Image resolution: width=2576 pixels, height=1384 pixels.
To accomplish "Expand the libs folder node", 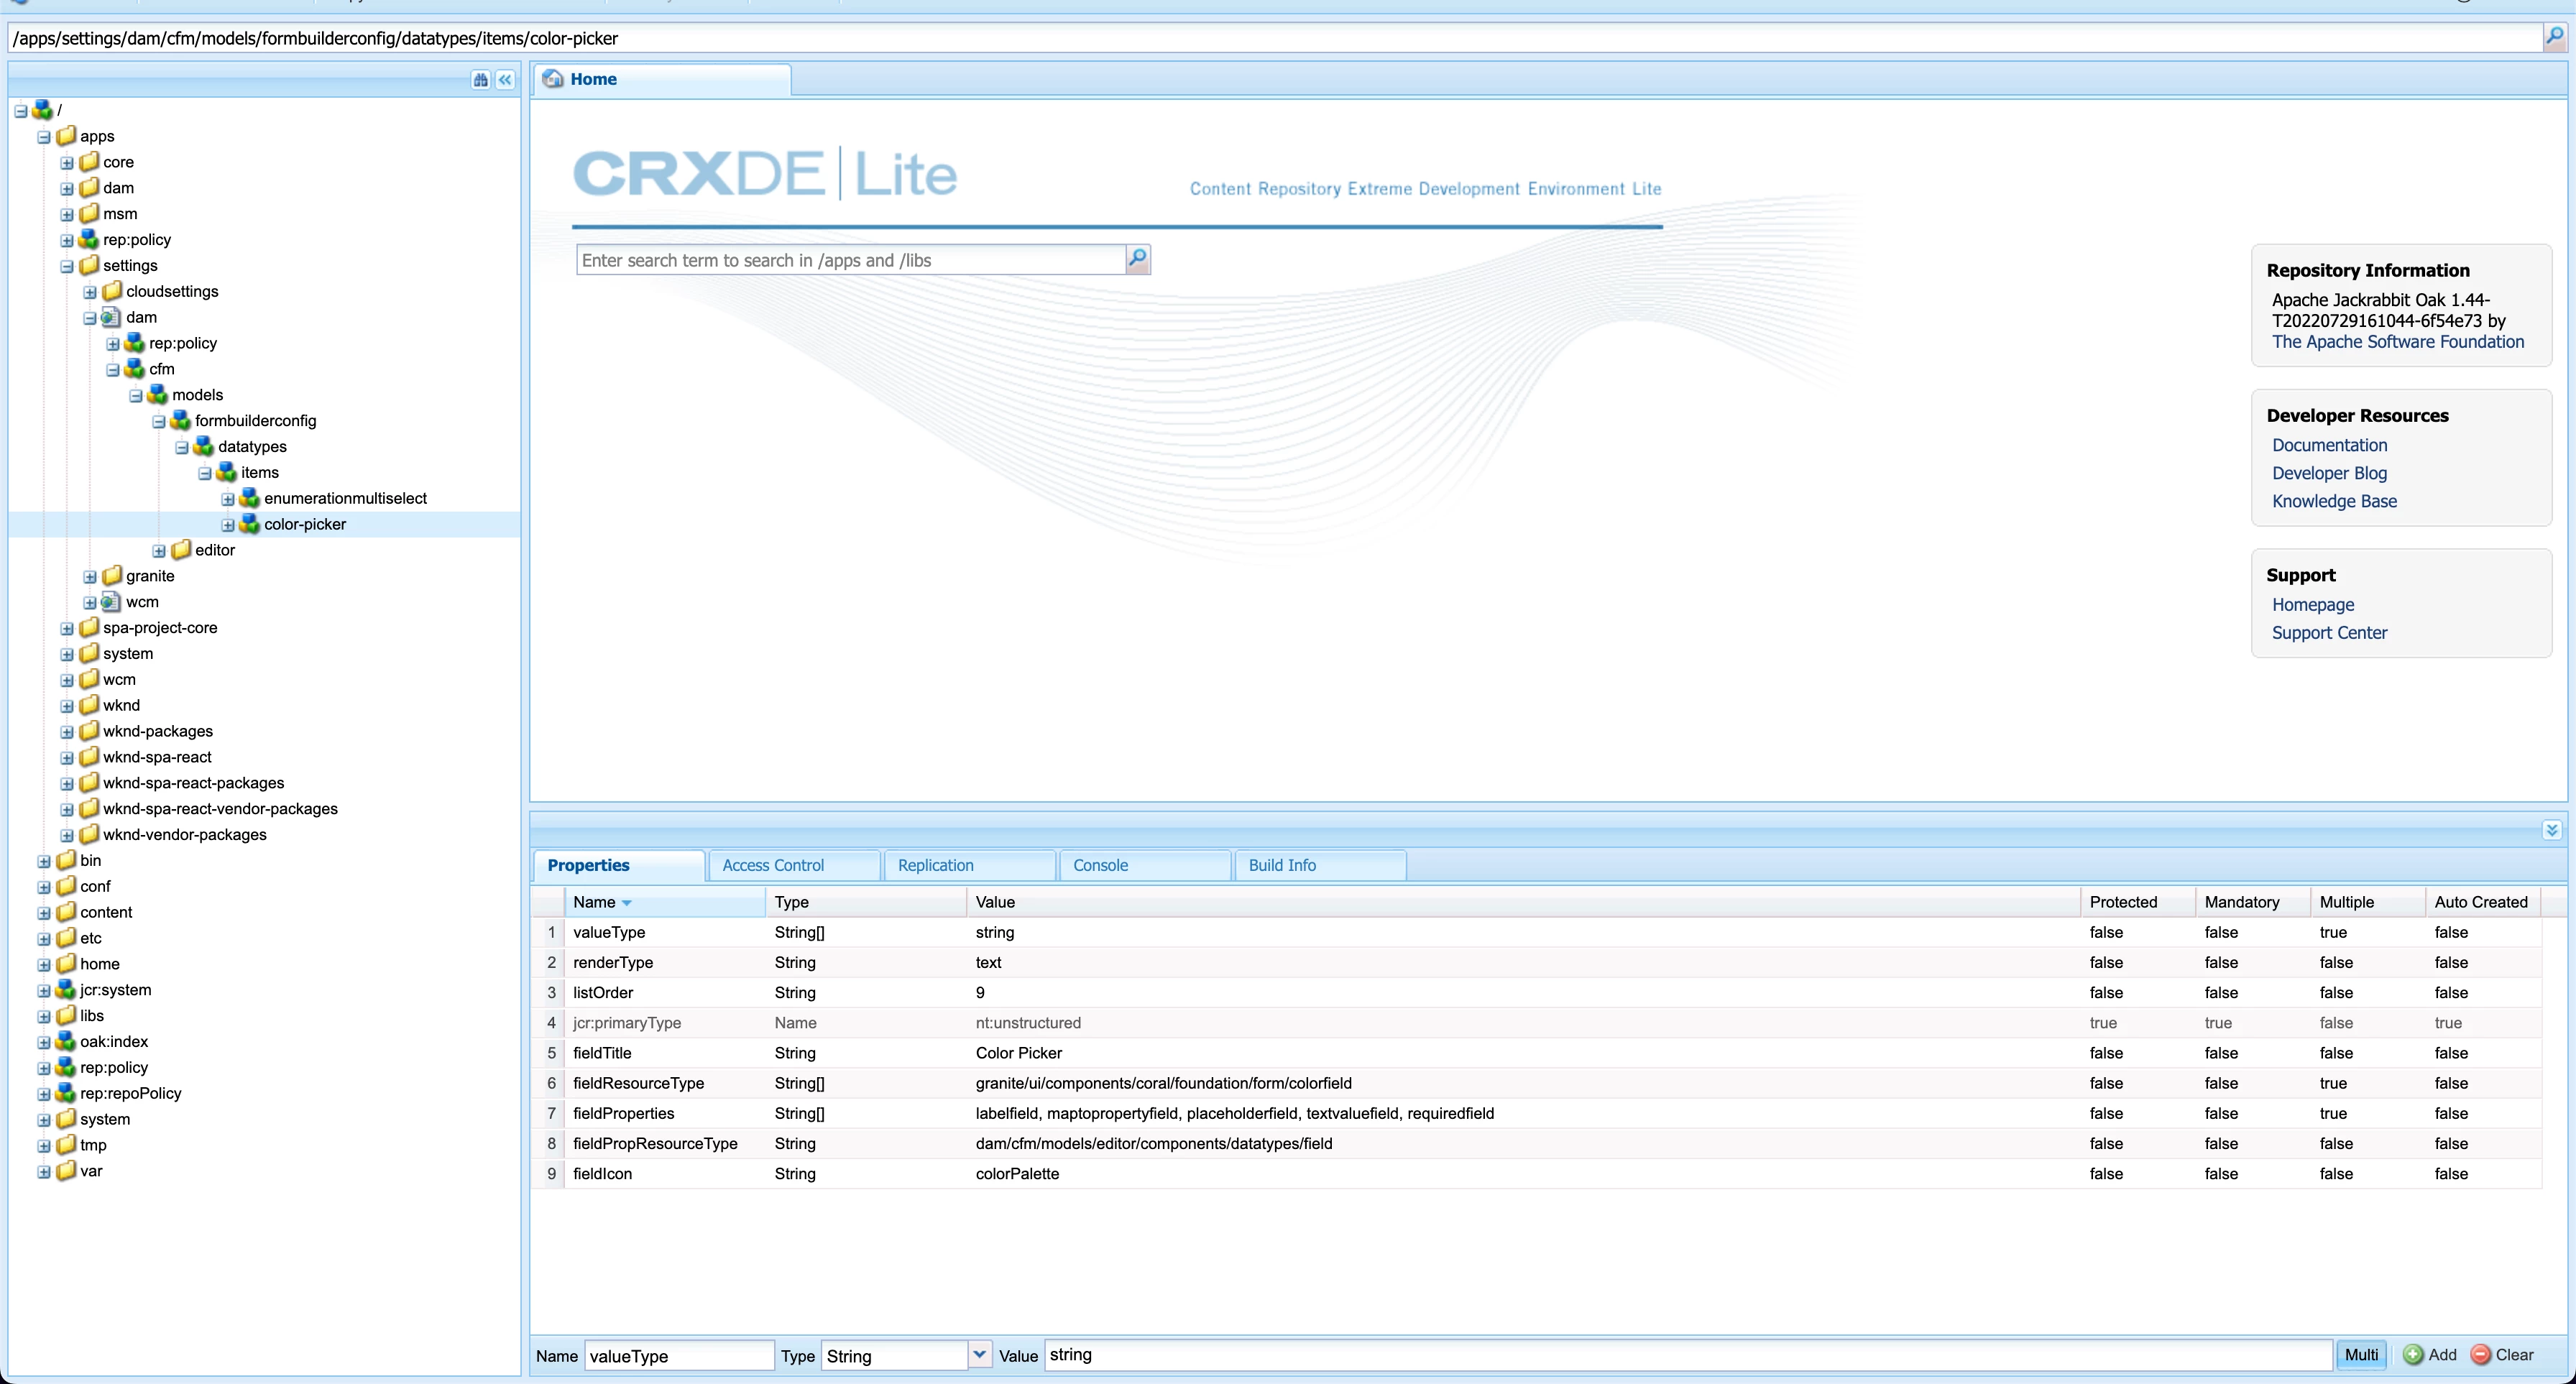I will 44,1016.
